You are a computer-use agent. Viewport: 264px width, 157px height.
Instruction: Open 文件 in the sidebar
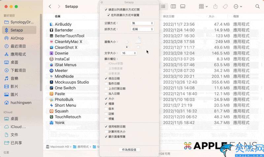[19, 135]
